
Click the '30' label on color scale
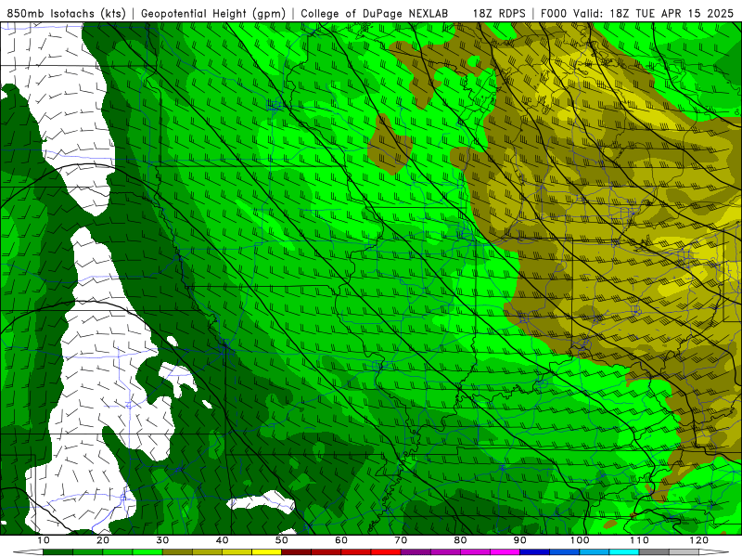click(162, 540)
